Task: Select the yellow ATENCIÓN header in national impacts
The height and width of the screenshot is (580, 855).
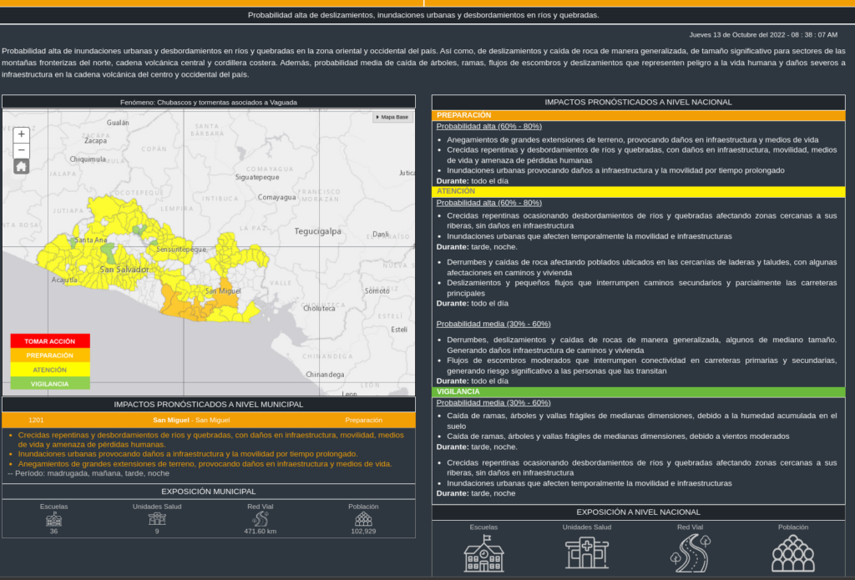Action: click(639, 191)
